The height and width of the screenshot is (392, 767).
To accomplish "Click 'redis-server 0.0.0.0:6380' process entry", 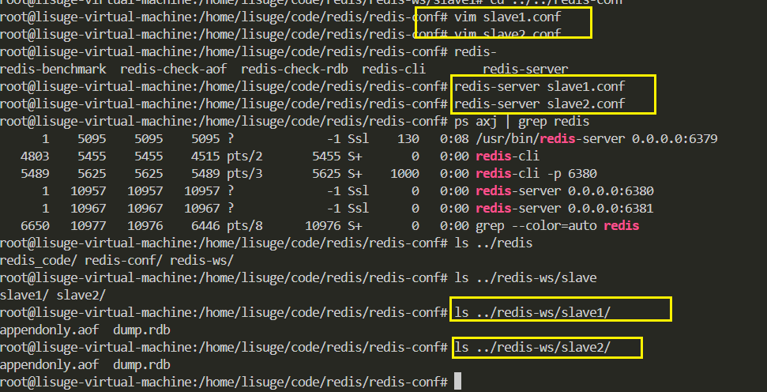I will pos(565,190).
